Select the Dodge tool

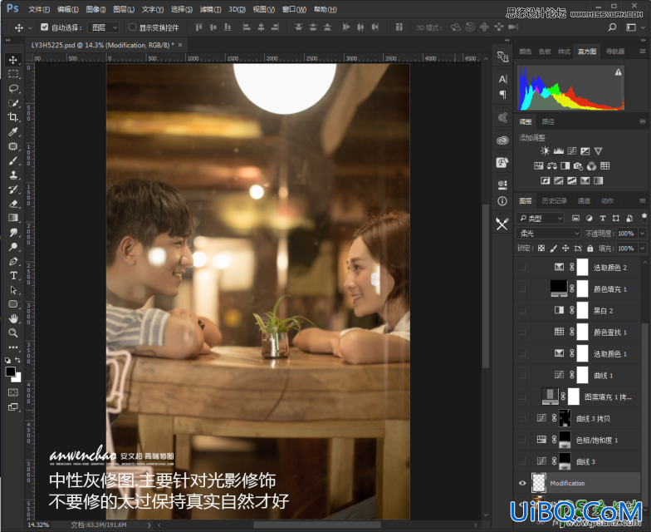[13, 247]
